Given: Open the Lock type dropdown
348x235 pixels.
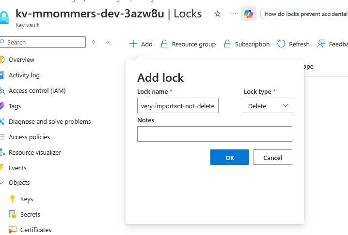Looking at the screenshot, I should point(268,105).
